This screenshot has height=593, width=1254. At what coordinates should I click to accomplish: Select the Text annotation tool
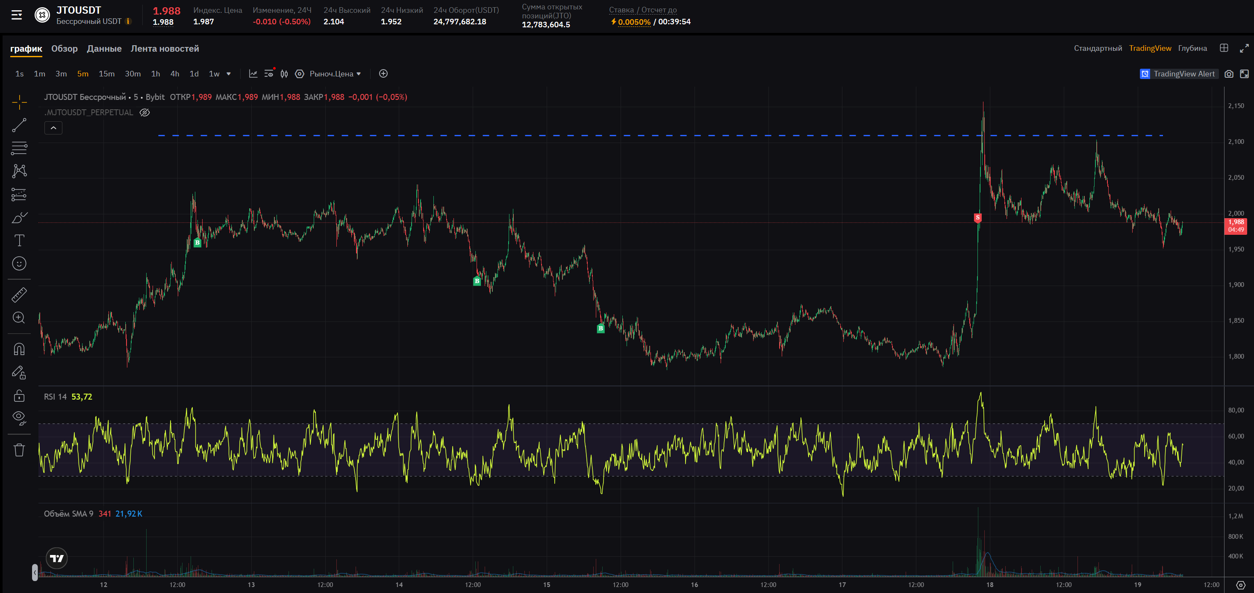click(19, 241)
